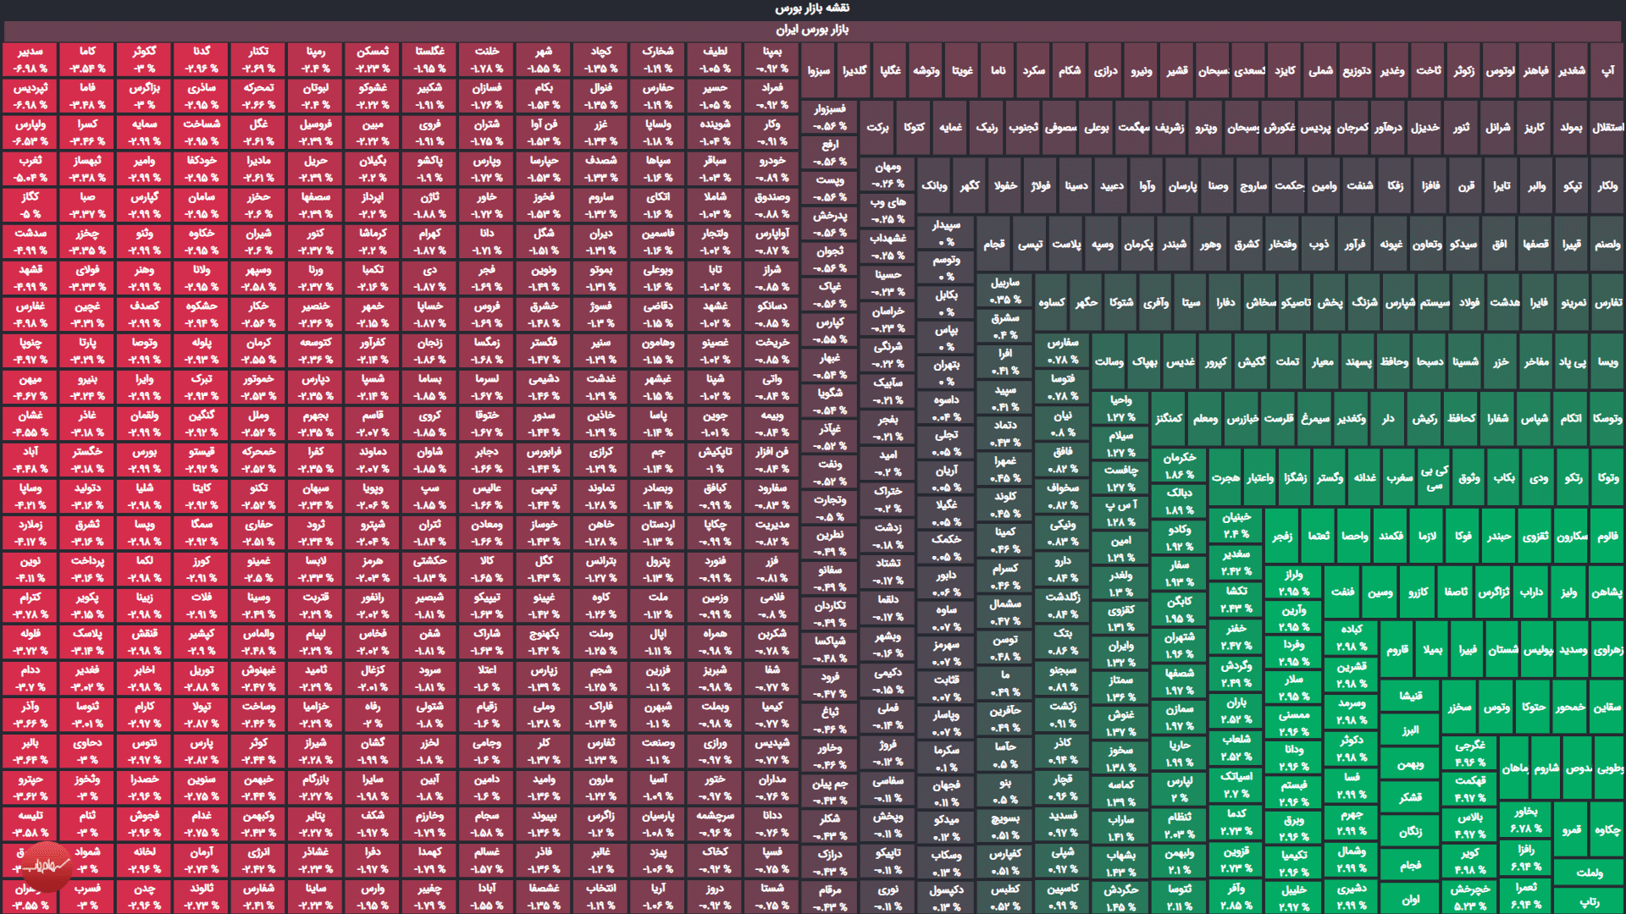Viewport: 1626px width, 914px height.
Task: Select the بخاور tile at 6.78%
Action: click(1525, 819)
